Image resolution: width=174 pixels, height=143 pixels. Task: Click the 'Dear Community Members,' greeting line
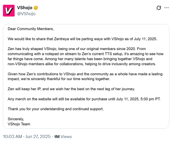[31, 28]
